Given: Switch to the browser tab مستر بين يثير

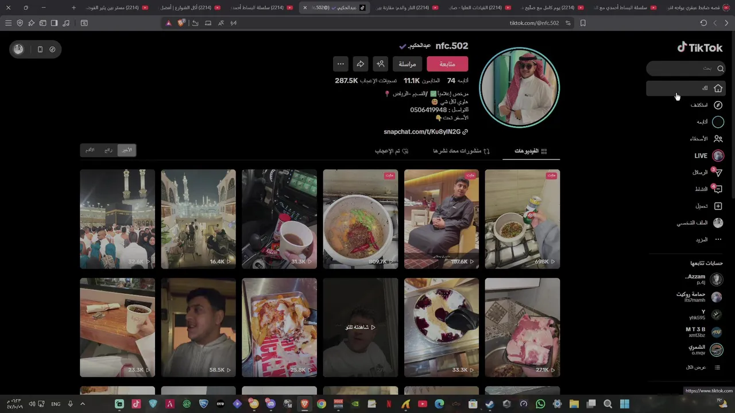Looking at the screenshot, I should (117, 7).
